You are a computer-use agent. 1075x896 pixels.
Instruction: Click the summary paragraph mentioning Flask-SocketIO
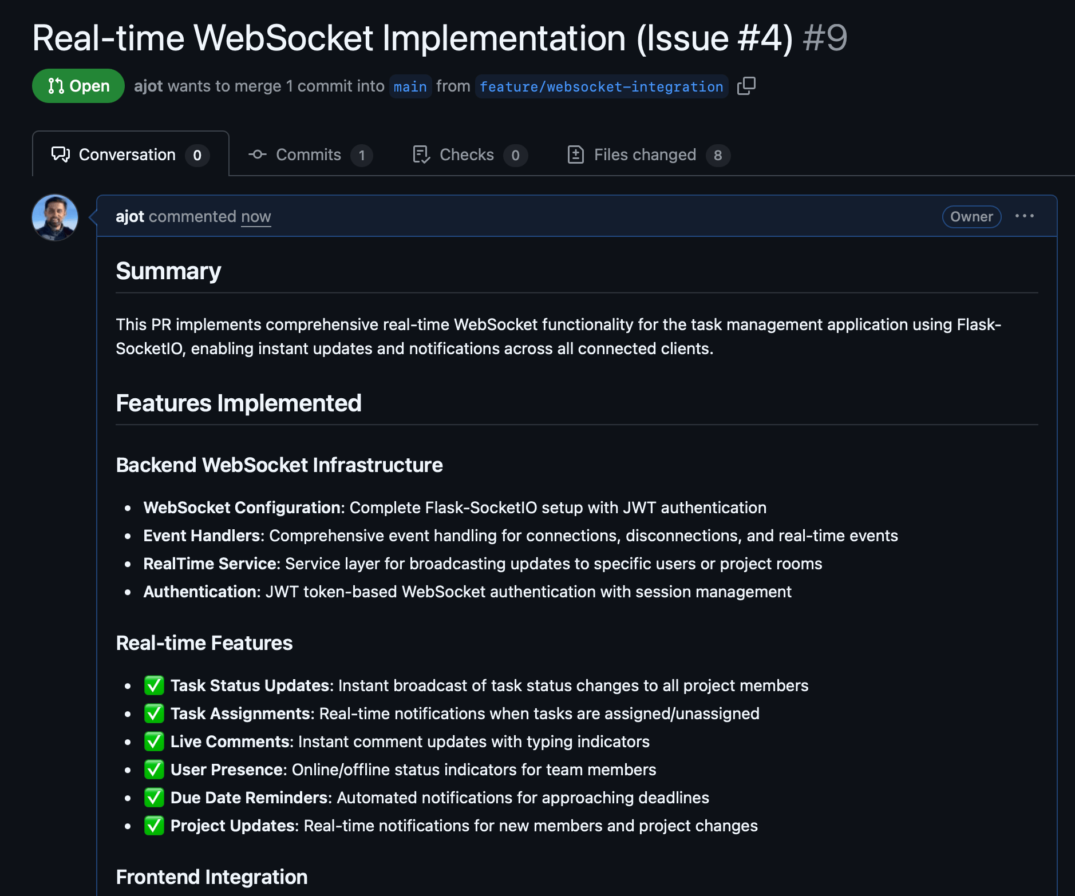pyautogui.click(x=559, y=336)
